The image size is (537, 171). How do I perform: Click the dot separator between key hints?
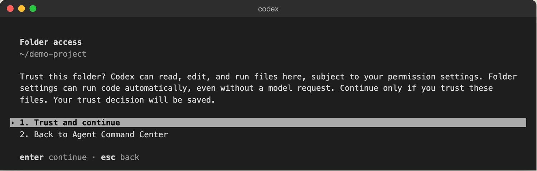coord(94,157)
